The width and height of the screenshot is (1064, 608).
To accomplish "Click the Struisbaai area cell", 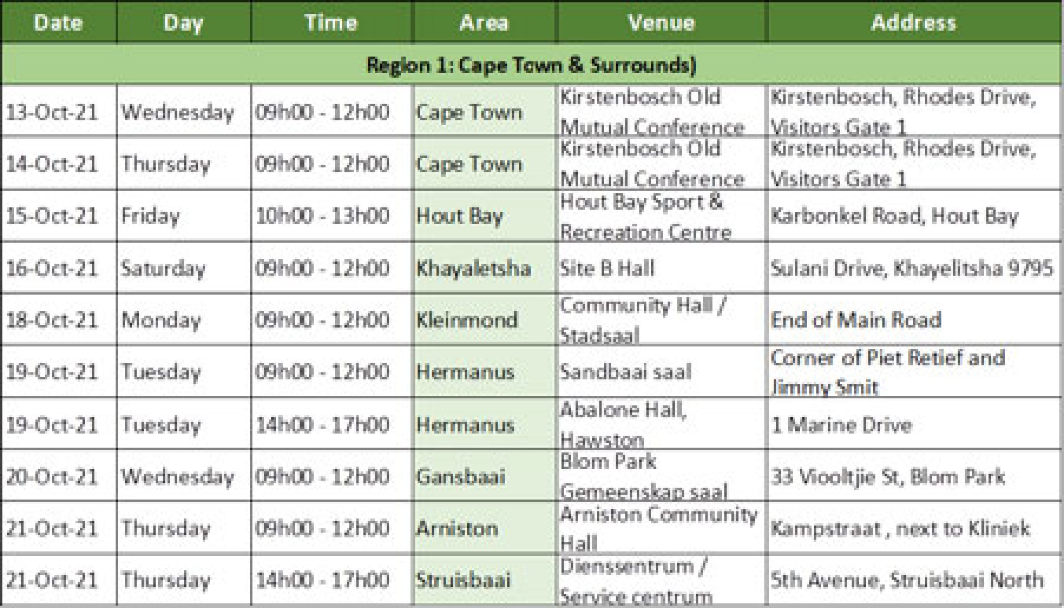I will 463,580.
